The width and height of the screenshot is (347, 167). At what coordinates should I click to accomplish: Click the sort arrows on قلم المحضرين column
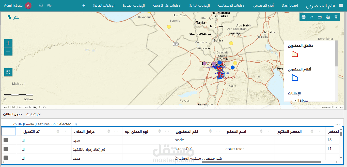[x=210, y=131]
